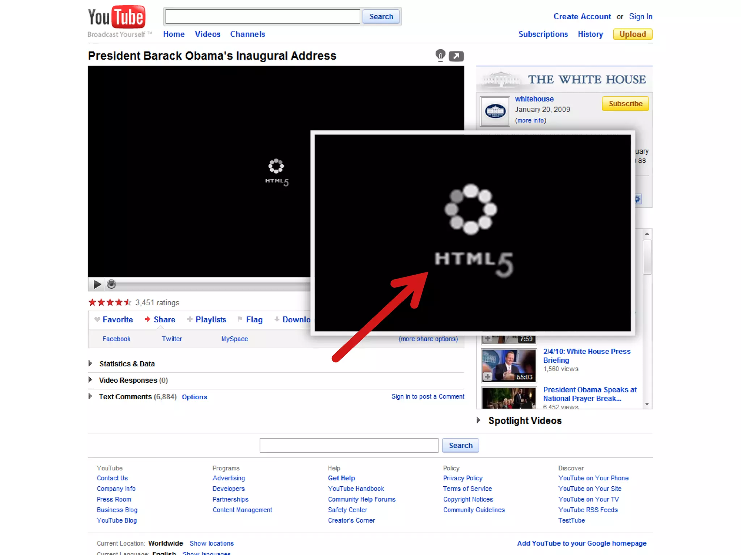Click the Favorite heart option
This screenshot has width=741, height=555.
click(x=114, y=319)
